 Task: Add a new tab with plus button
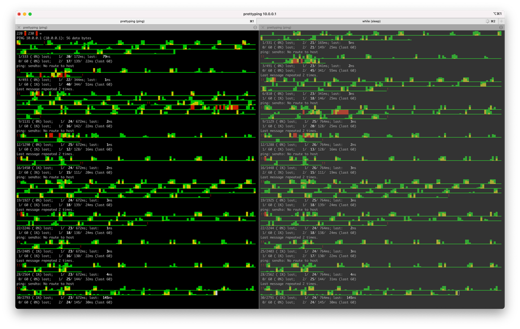[x=501, y=21]
